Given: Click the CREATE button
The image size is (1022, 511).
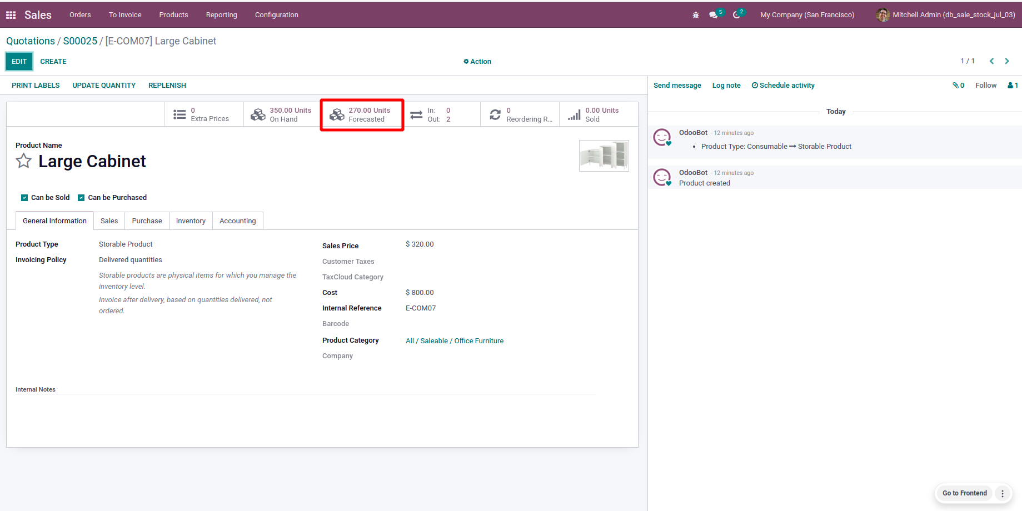Looking at the screenshot, I should [53, 62].
